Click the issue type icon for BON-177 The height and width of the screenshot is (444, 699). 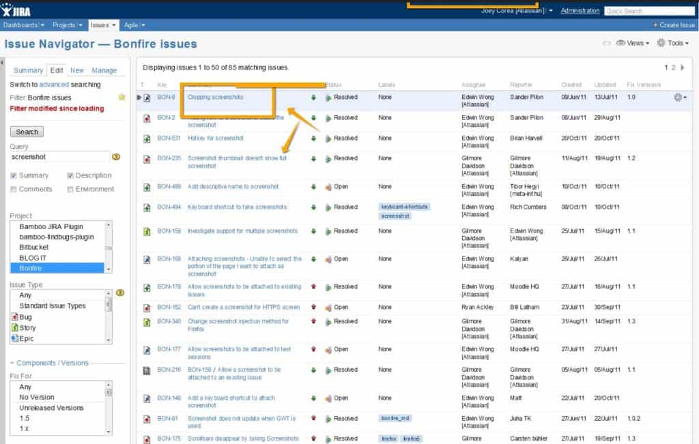(147, 350)
